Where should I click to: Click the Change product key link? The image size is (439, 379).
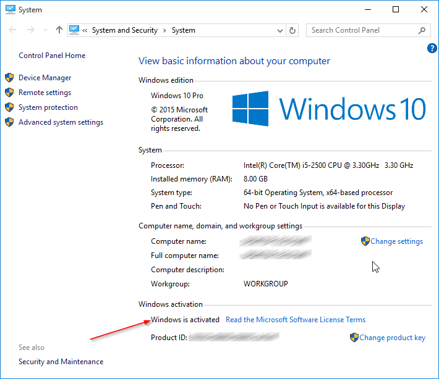pyautogui.click(x=392, y=338)
